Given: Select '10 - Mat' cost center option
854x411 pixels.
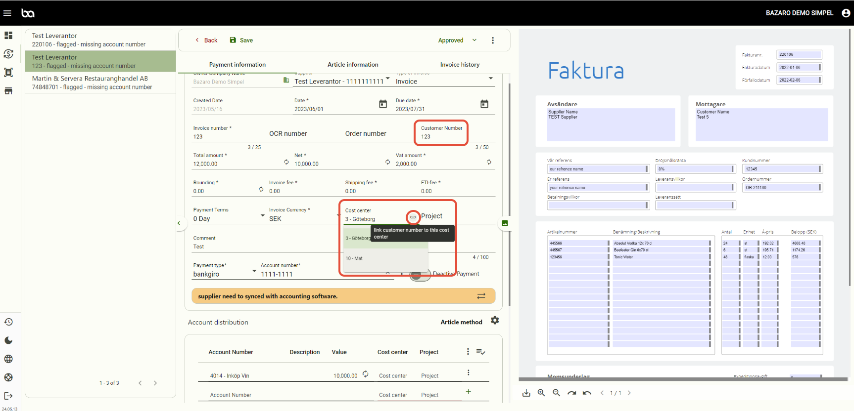Looking at the screenshot, I should [354, 258].
